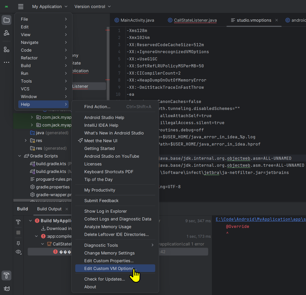Click the Build MyApplication error icon
This screenshot has width=306, height=295.
click(37, 221)
